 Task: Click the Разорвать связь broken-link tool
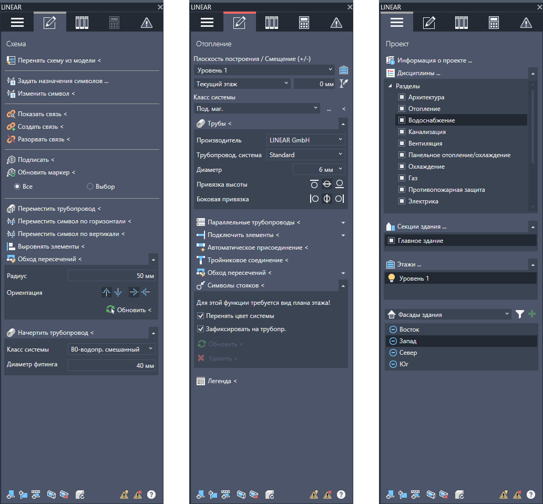[12, 139]
